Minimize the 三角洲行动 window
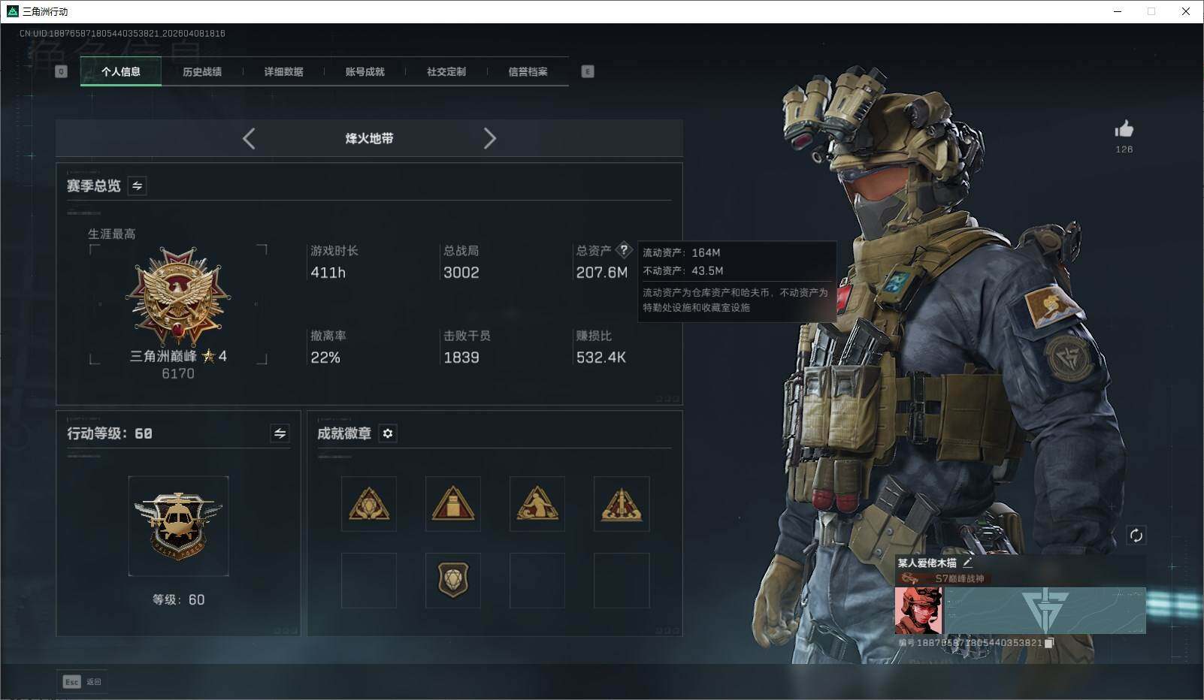 pyautogui.click(x=1118, y=11)
